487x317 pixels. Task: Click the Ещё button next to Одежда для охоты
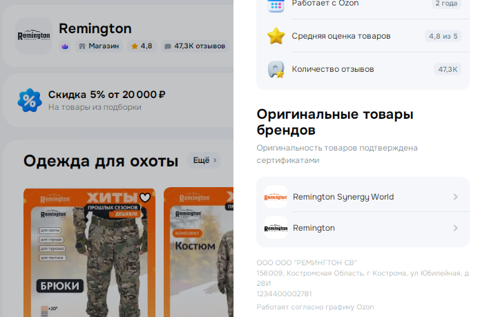(204, 160)
